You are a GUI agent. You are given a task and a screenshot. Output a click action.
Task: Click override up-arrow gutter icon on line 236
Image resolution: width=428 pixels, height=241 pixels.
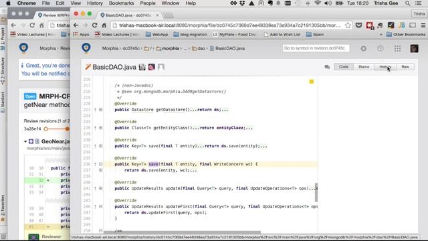click(95, 164)
